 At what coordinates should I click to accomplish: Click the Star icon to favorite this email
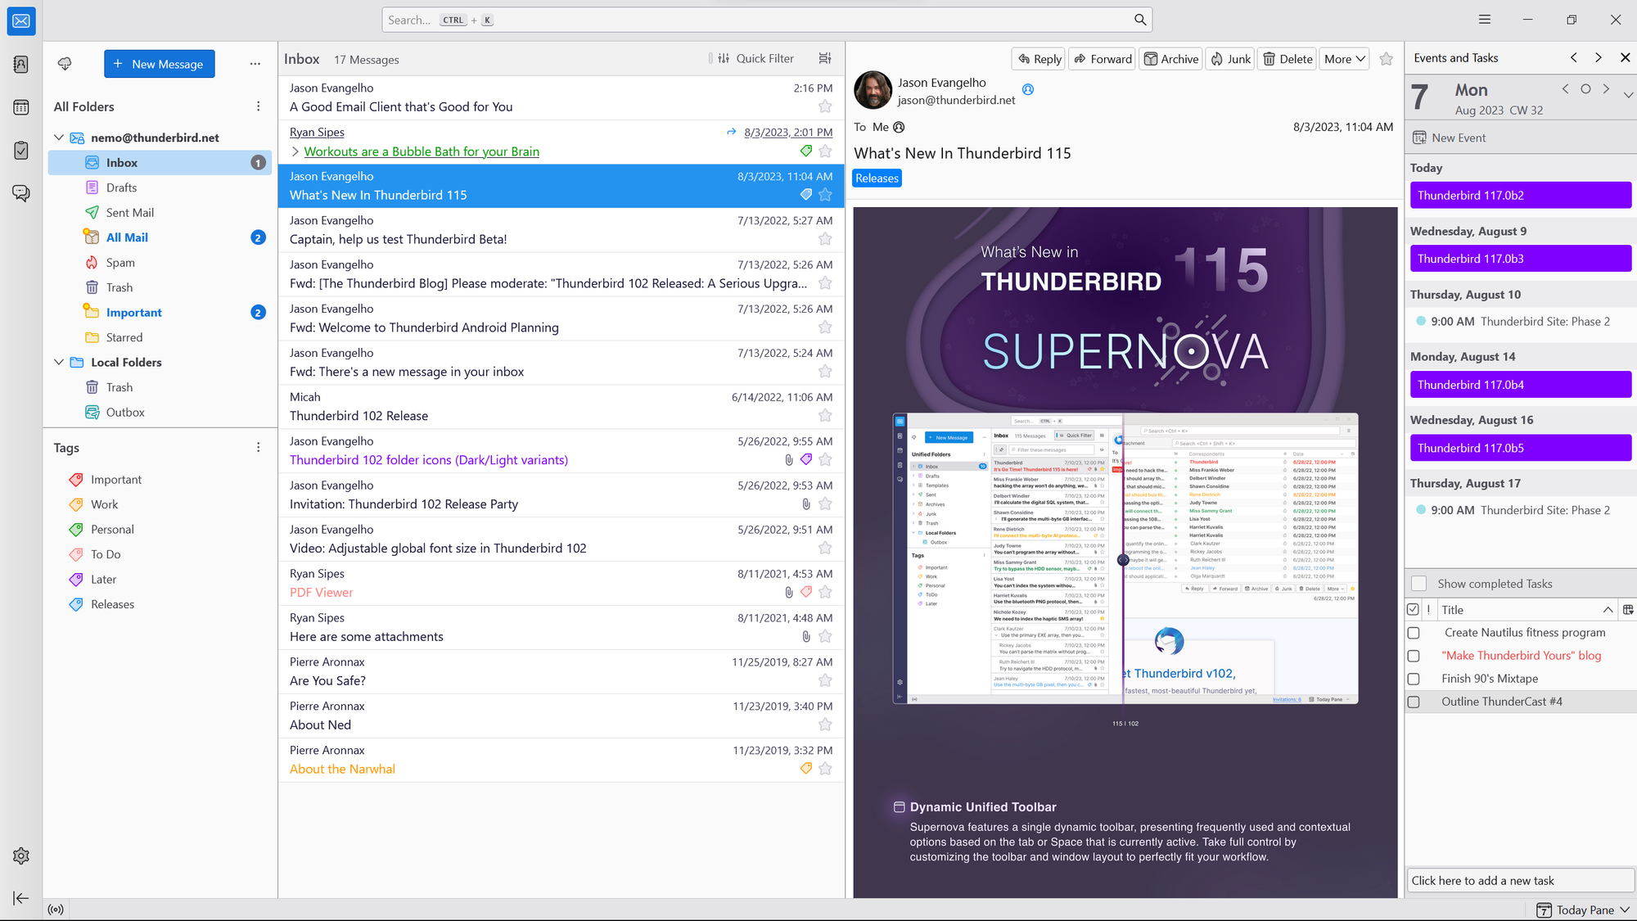(1387, 60)
